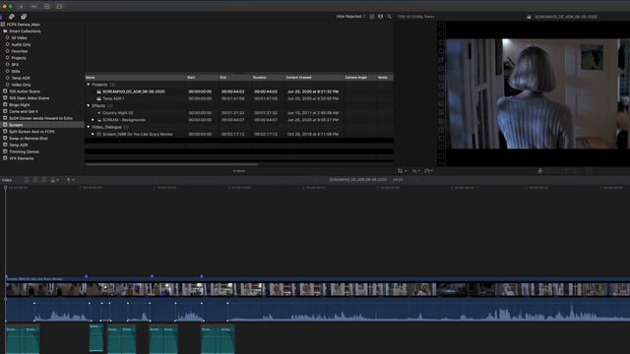Click the viewer video image

(538, 93)
